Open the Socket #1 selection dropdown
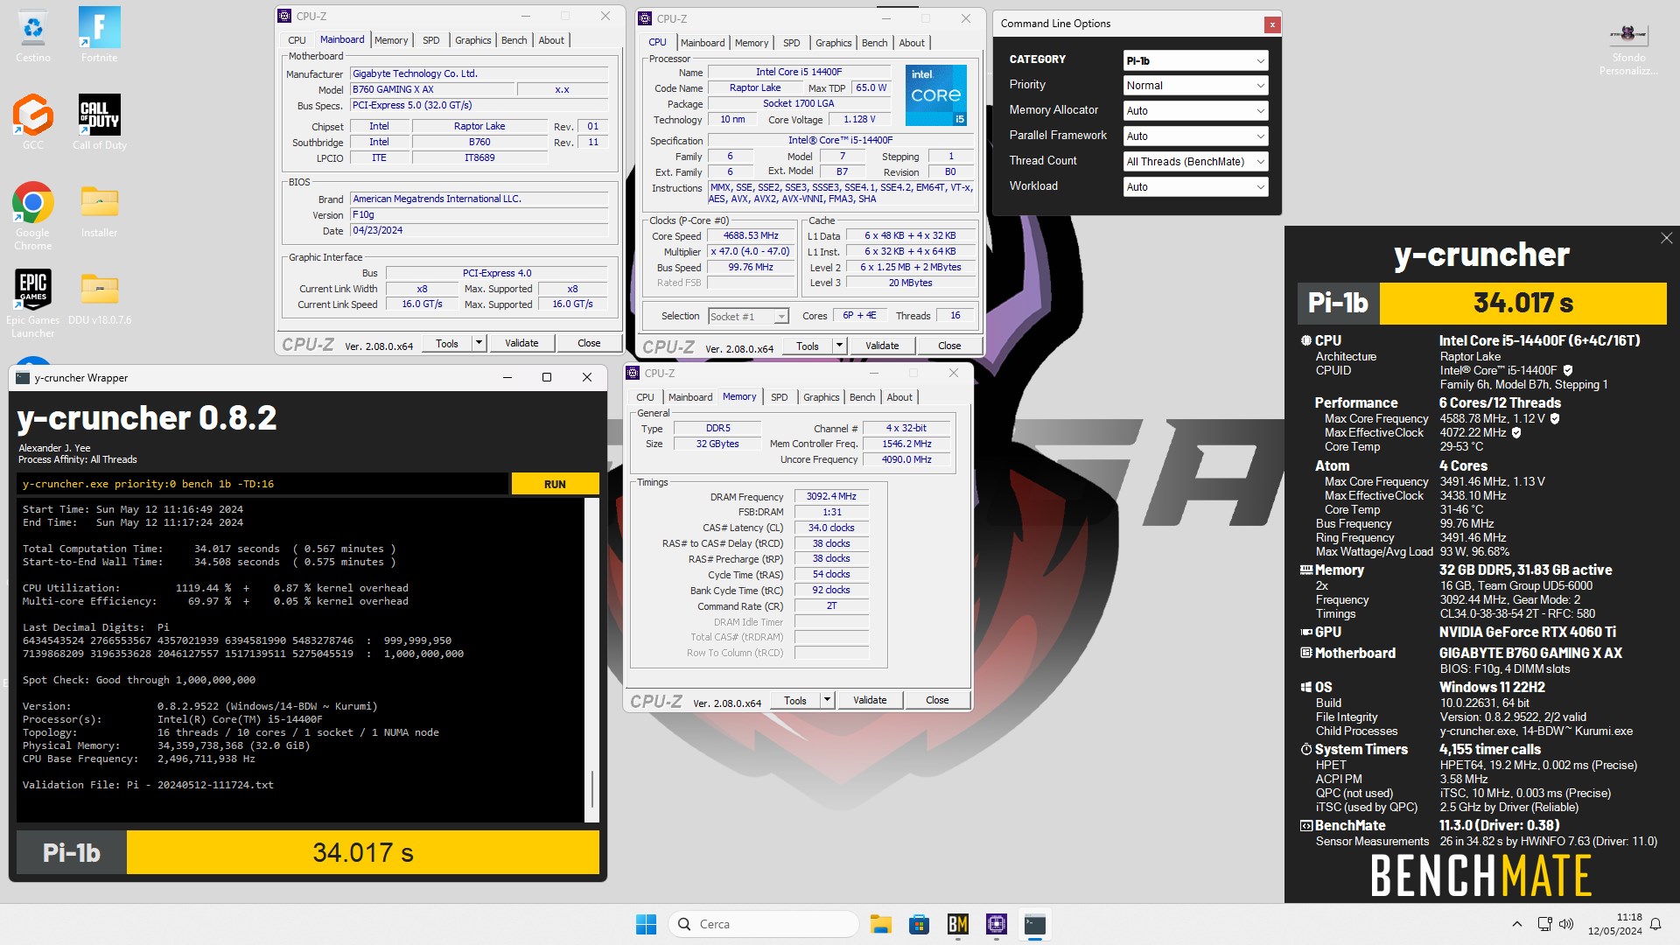This screenshot has width=1680, height=945. pos(748,317)
